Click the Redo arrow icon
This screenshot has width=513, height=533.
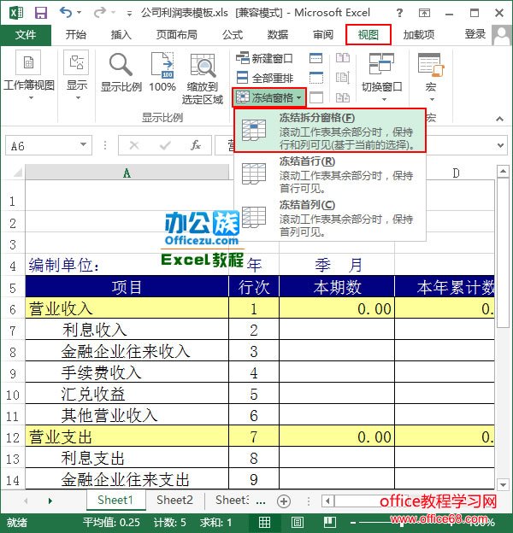click(100, 13)
